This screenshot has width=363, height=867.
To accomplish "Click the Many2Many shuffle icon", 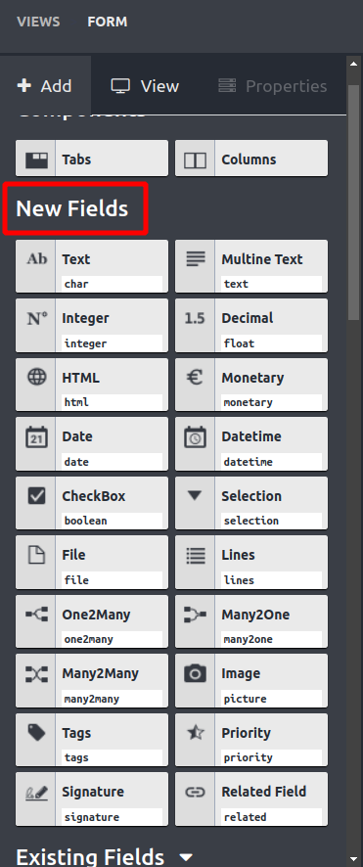I will [x=36, y=673].
